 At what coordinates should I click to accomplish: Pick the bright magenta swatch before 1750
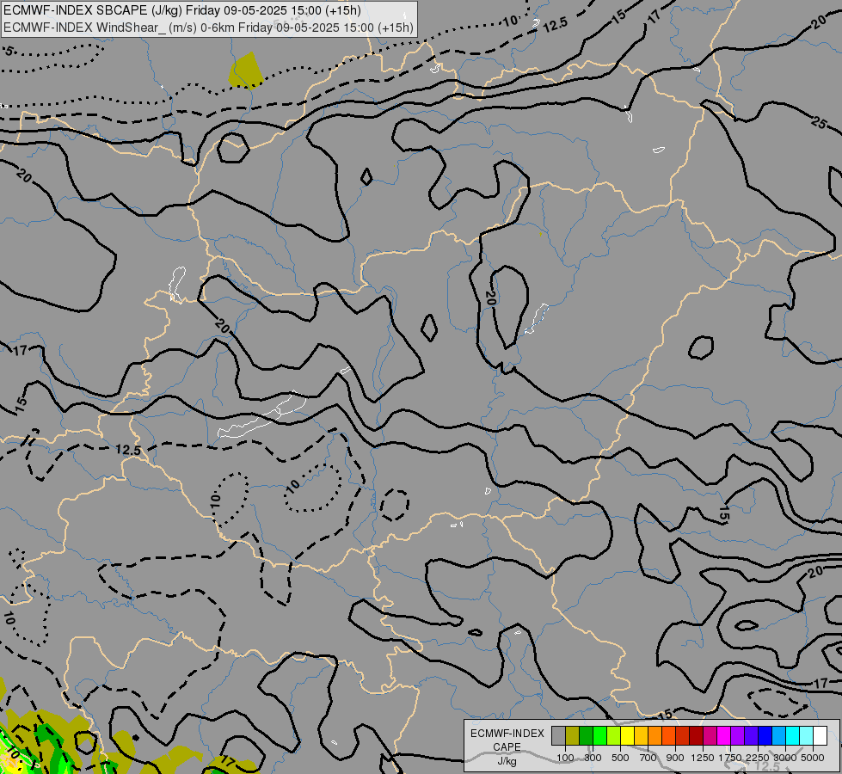tap(724, 735)
